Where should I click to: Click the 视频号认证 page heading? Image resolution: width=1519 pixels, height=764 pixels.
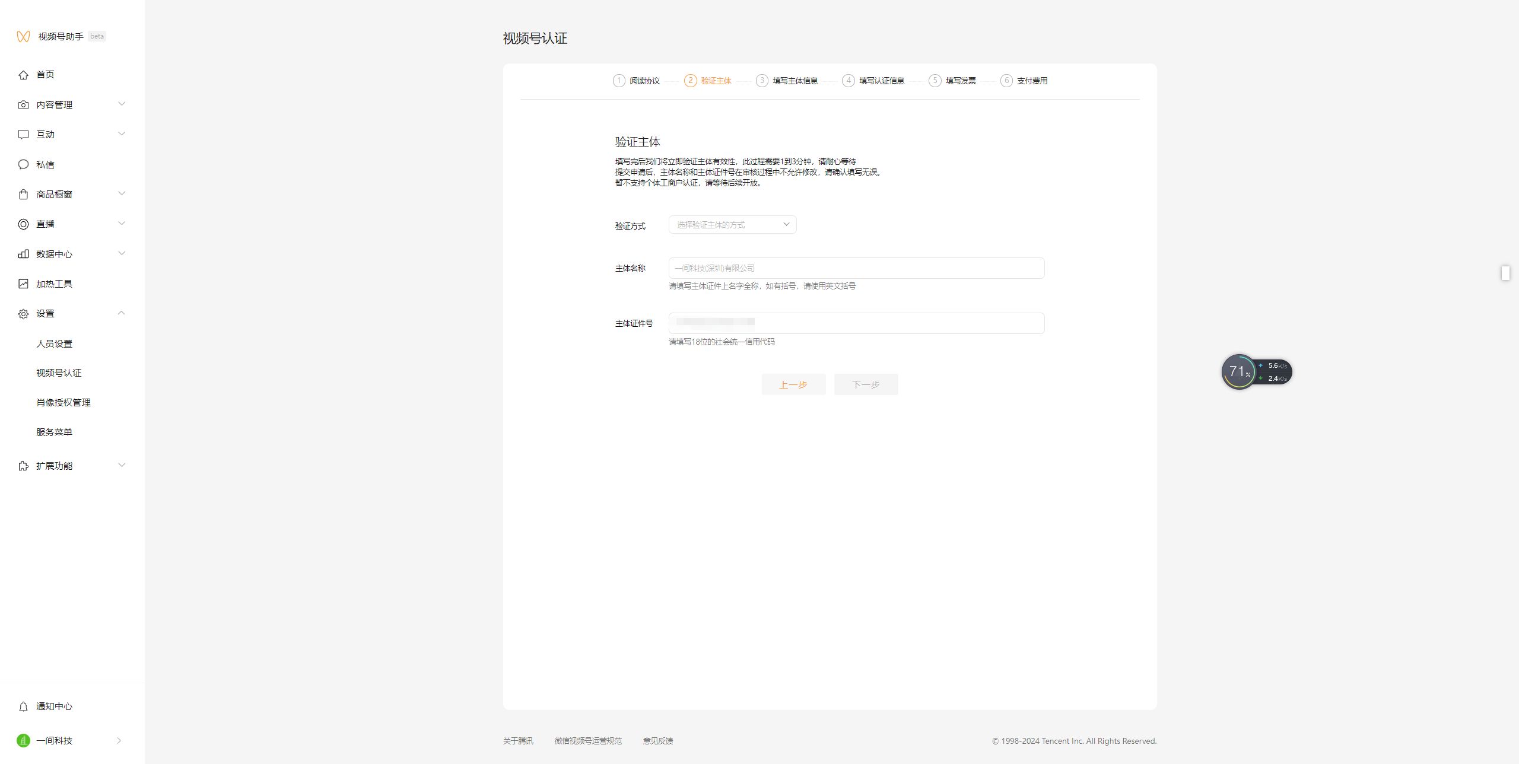point(535,39)
